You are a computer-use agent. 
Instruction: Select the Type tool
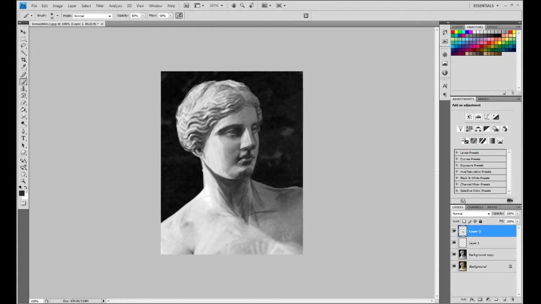point(23,138)
